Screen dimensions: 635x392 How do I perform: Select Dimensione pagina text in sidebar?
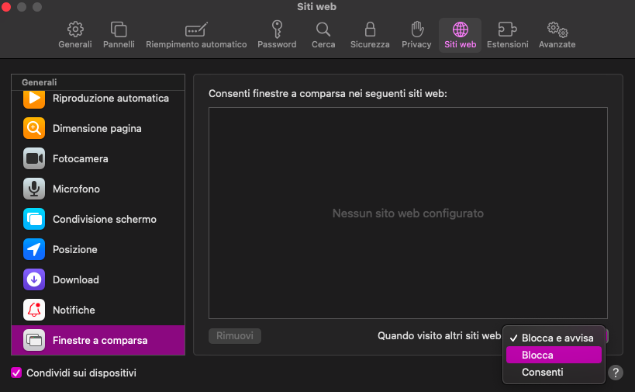point(97,129)
